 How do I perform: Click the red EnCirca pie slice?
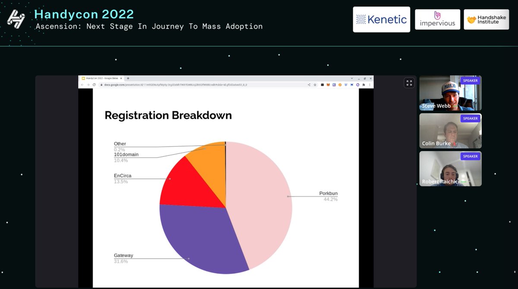click(190, 185)
